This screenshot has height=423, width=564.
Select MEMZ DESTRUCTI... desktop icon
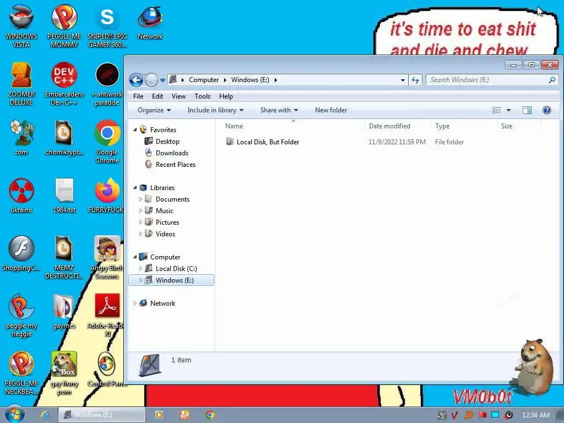(64, 257)
